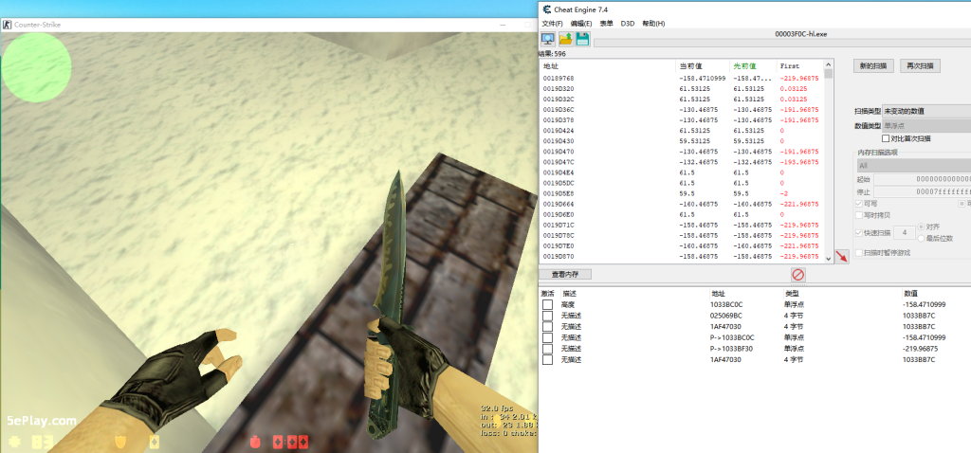The image size is (971, 453).
Task: Open the 文件(F) menu
Action: [x=552, y=23]
